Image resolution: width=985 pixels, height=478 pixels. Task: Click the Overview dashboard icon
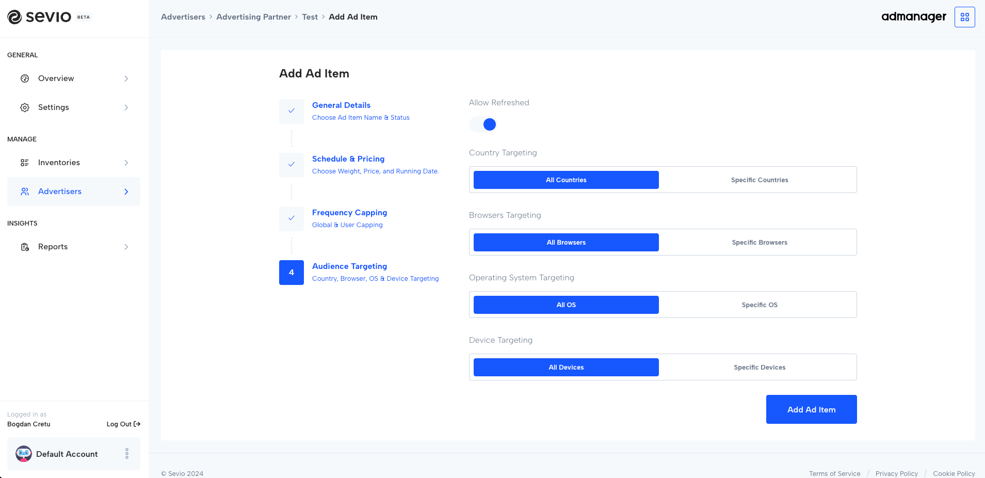[25, 78]
